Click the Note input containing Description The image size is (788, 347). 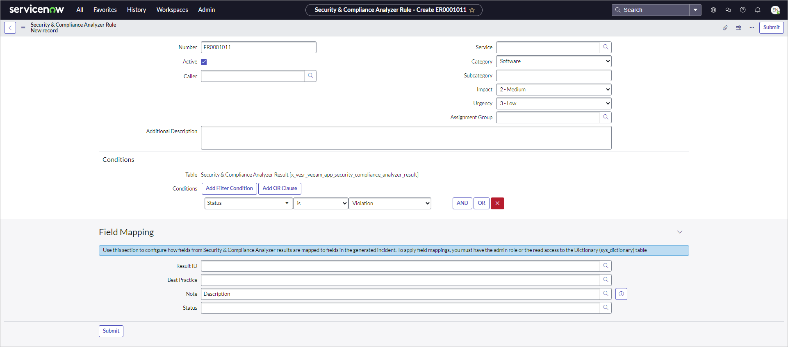(x=400, y=294)
